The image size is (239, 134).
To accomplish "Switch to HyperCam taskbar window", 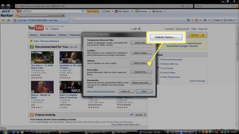I will click(x=97, y=132).
